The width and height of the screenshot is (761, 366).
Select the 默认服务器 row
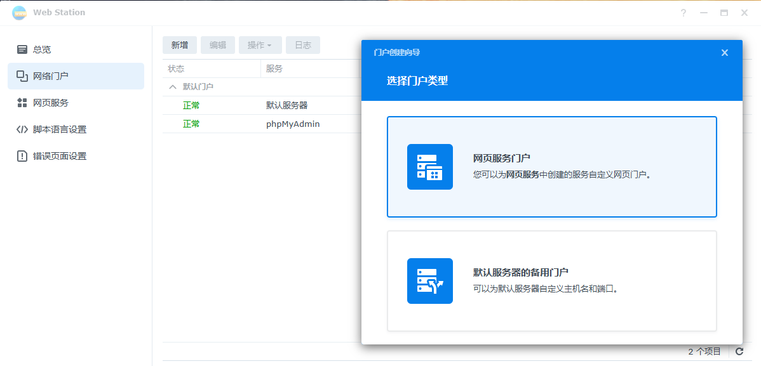(262, 105)
